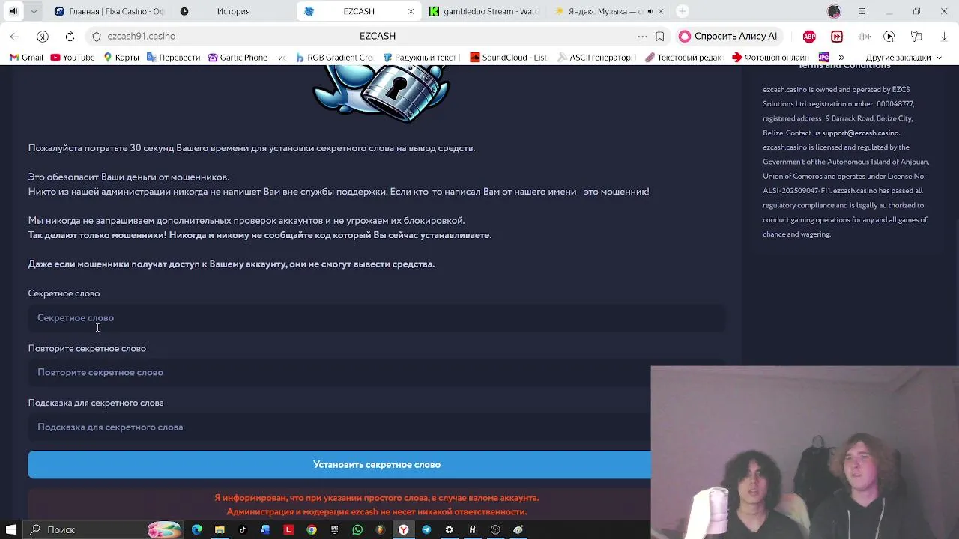The height and width of the screenshot is (539, 959).
Task: Open Garlic Phone bookmark
Action: click(247, 58)
